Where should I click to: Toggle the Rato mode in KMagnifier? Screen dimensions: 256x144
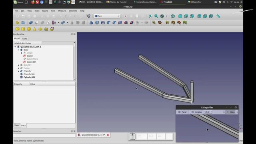point(231,112)
